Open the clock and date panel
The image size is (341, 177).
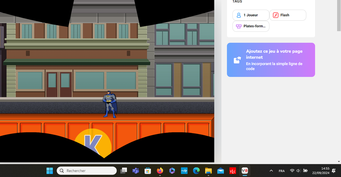(321, 171)
